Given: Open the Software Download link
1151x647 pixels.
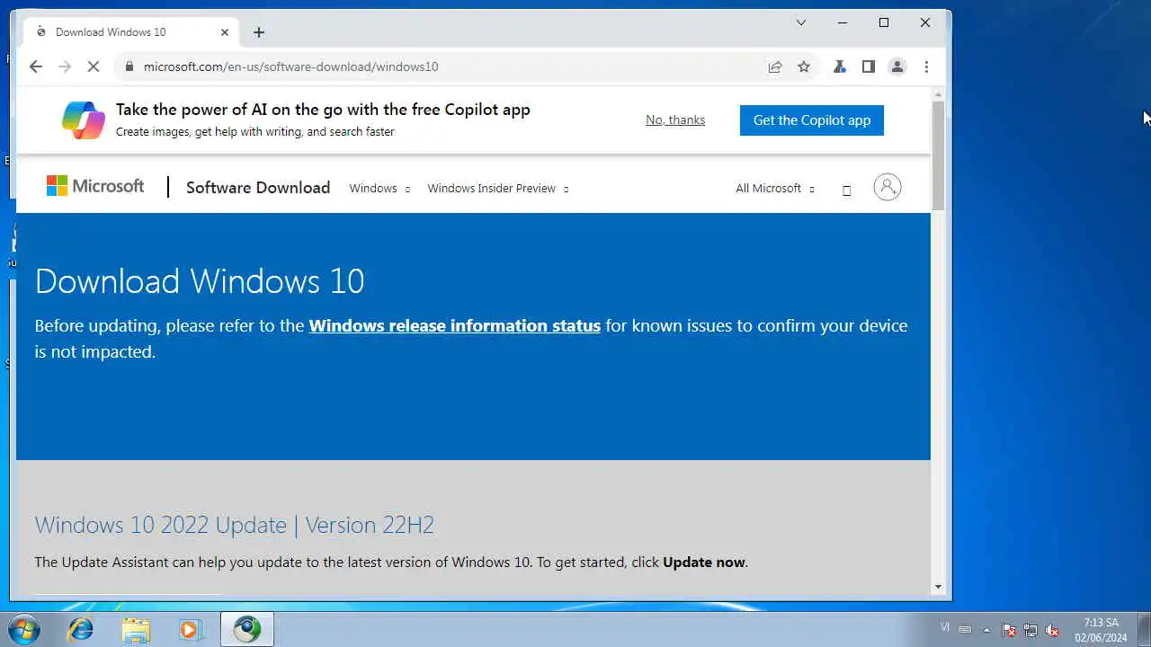Looking at the screenshot, I should pos(258,188).
